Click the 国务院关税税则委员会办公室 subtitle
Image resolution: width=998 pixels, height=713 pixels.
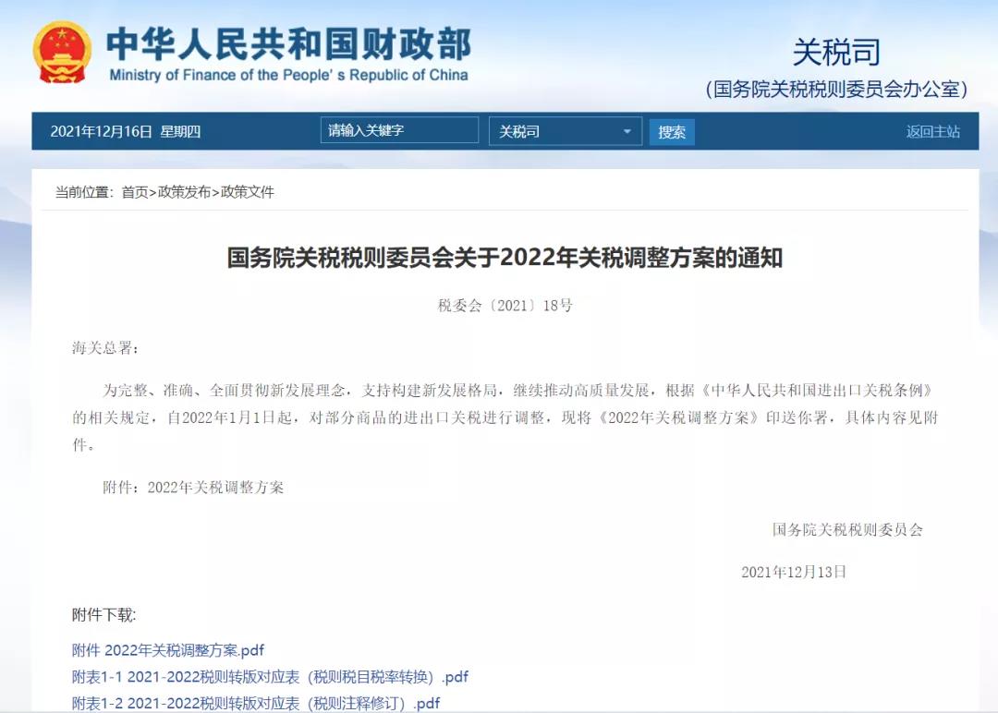point(836,89)
